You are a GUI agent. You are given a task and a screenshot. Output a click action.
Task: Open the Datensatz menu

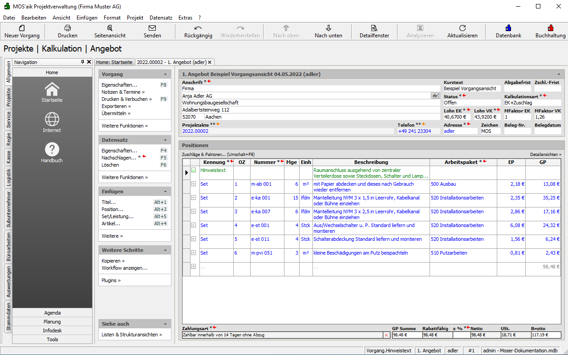point(161,17)
